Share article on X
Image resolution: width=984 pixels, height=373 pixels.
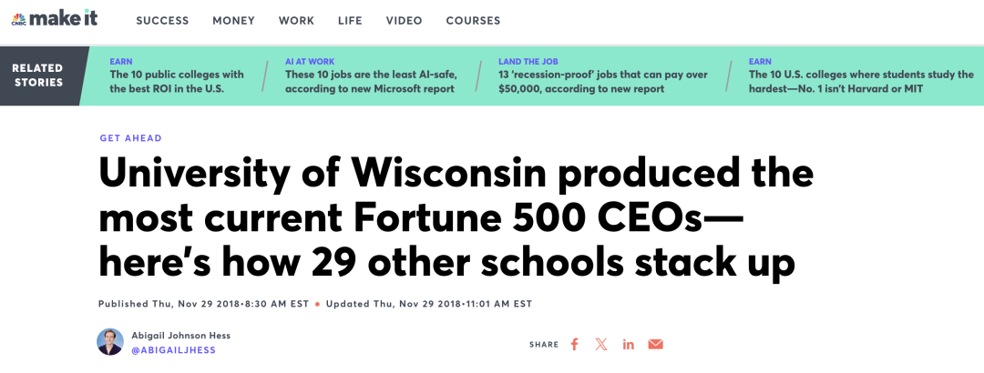tap(601, 344)
